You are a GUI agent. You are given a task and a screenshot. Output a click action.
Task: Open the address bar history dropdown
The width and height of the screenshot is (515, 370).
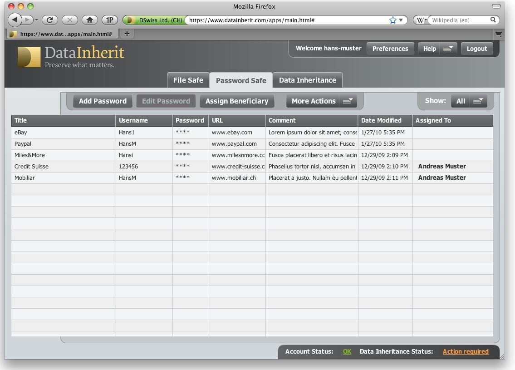coord(401,20)
